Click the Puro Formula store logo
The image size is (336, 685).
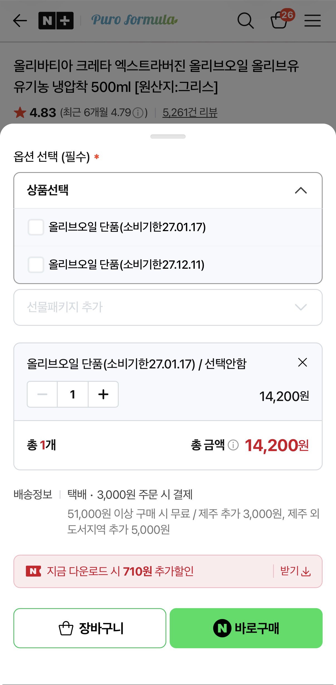point(135,20)
